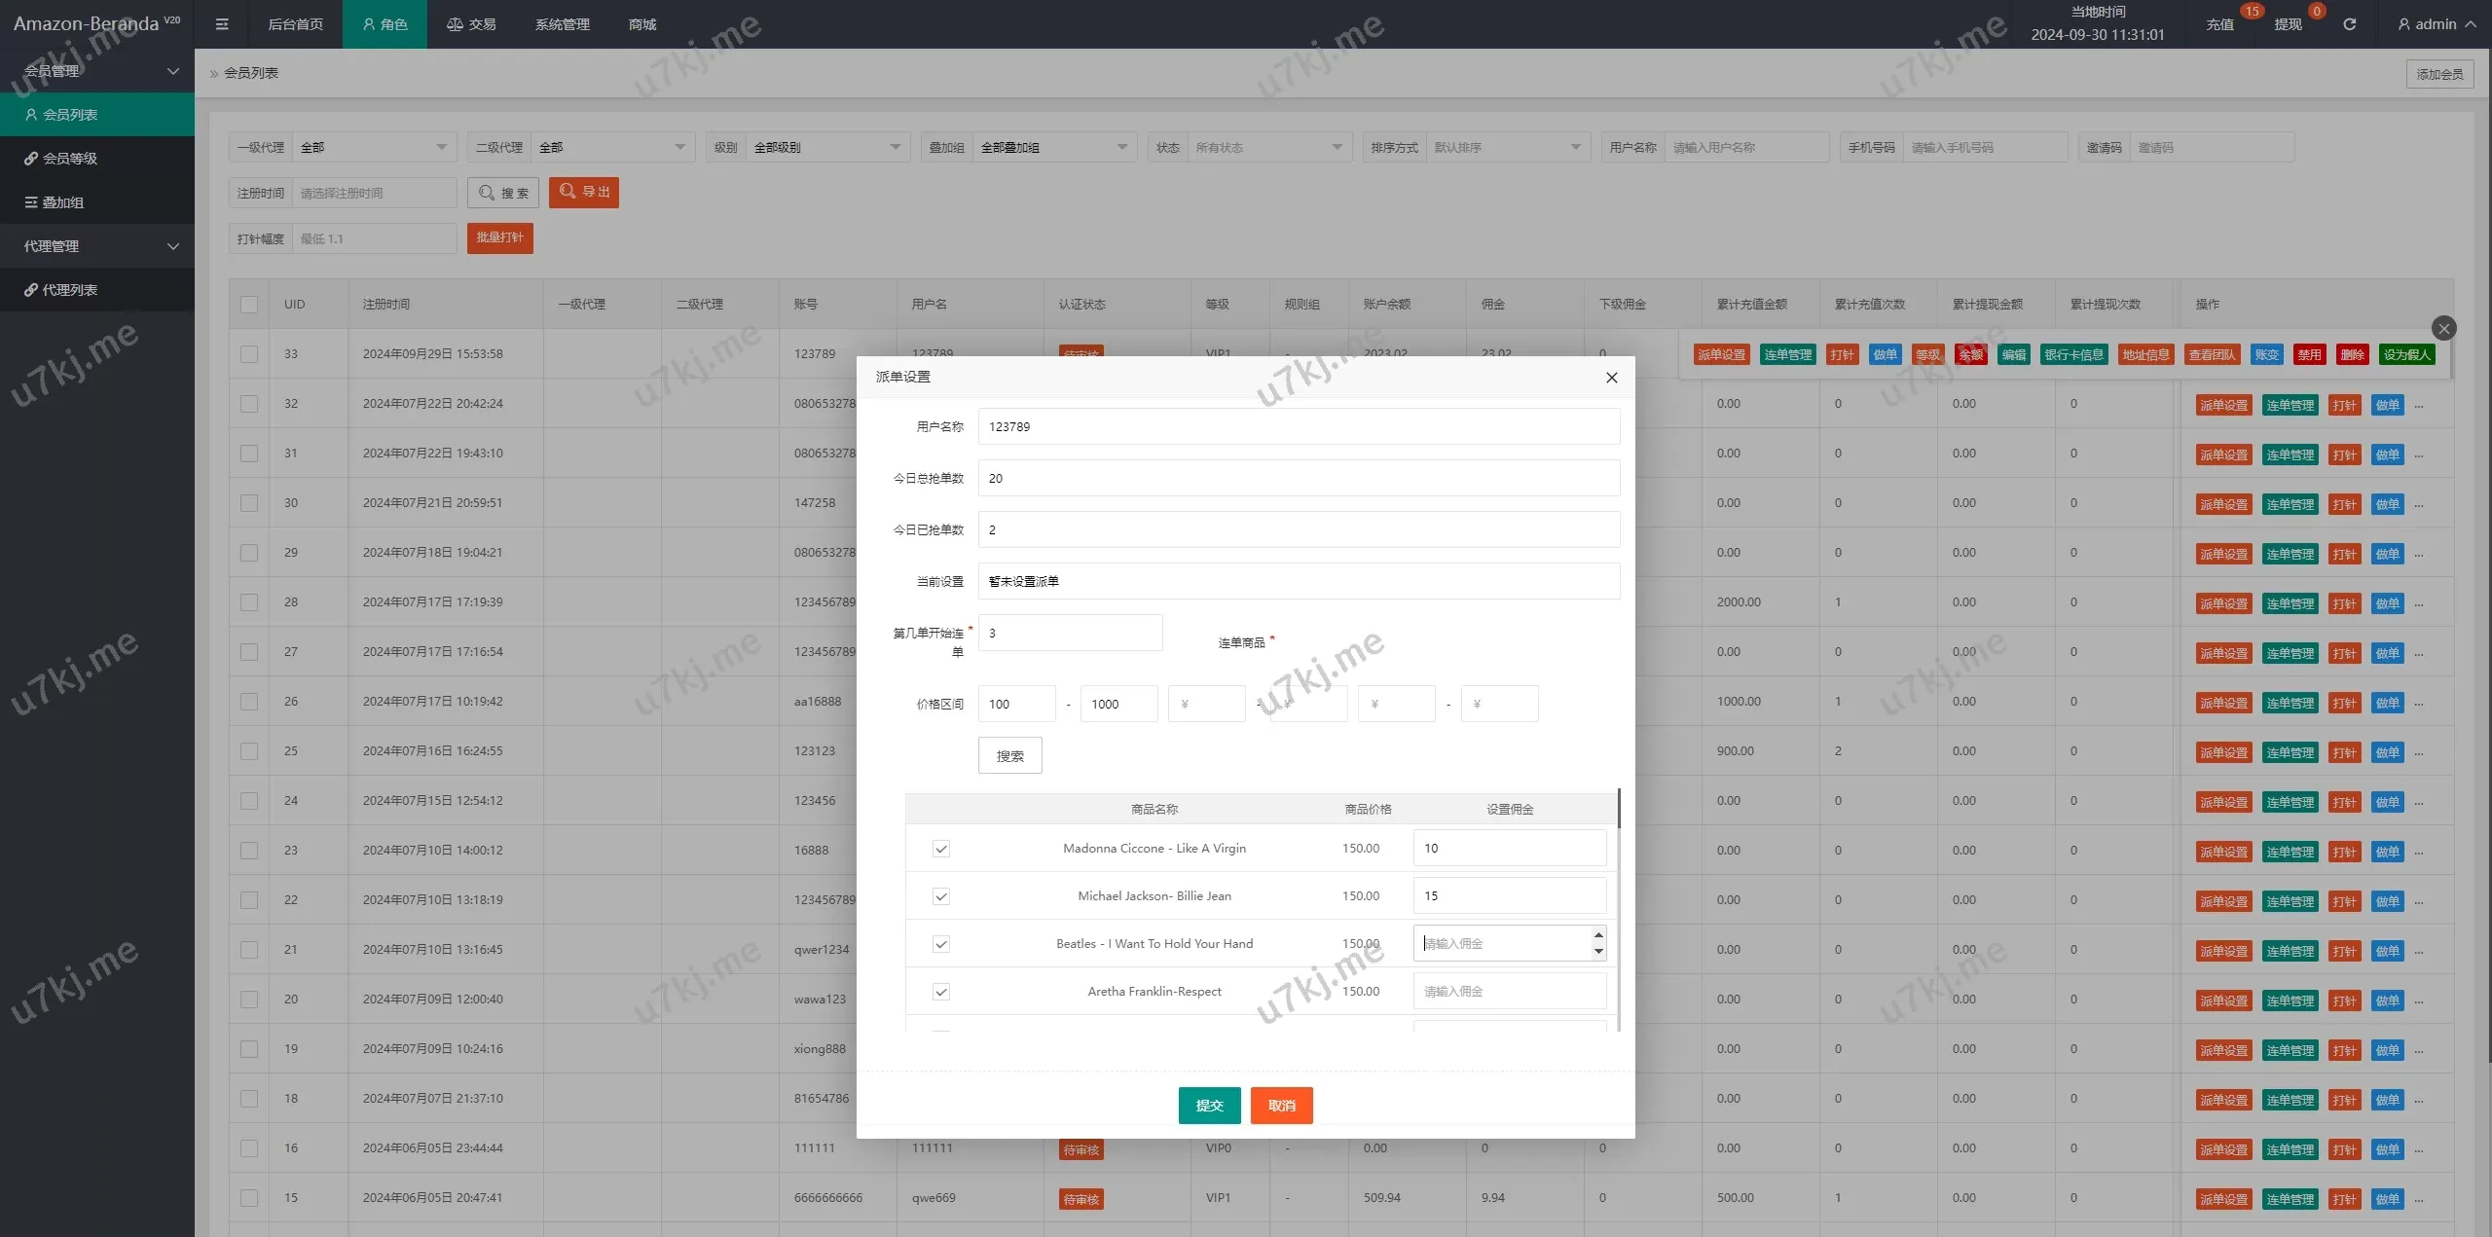Click the green 提交 button
This screenshot has width=2492, height=1237.
[1209, 1106]
